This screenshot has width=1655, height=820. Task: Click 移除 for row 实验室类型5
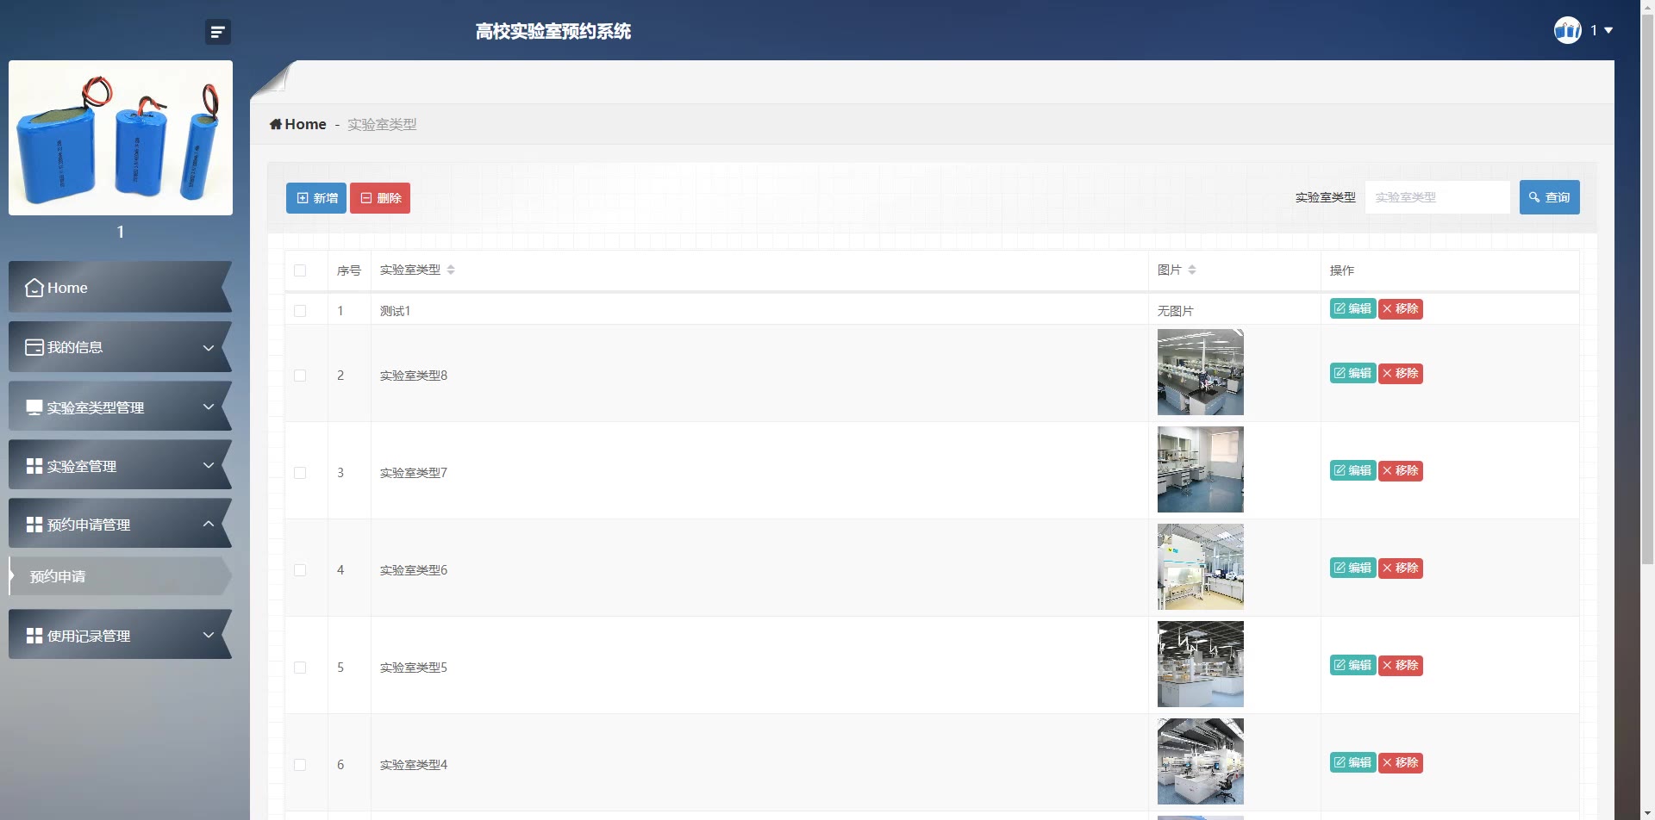1400,665
